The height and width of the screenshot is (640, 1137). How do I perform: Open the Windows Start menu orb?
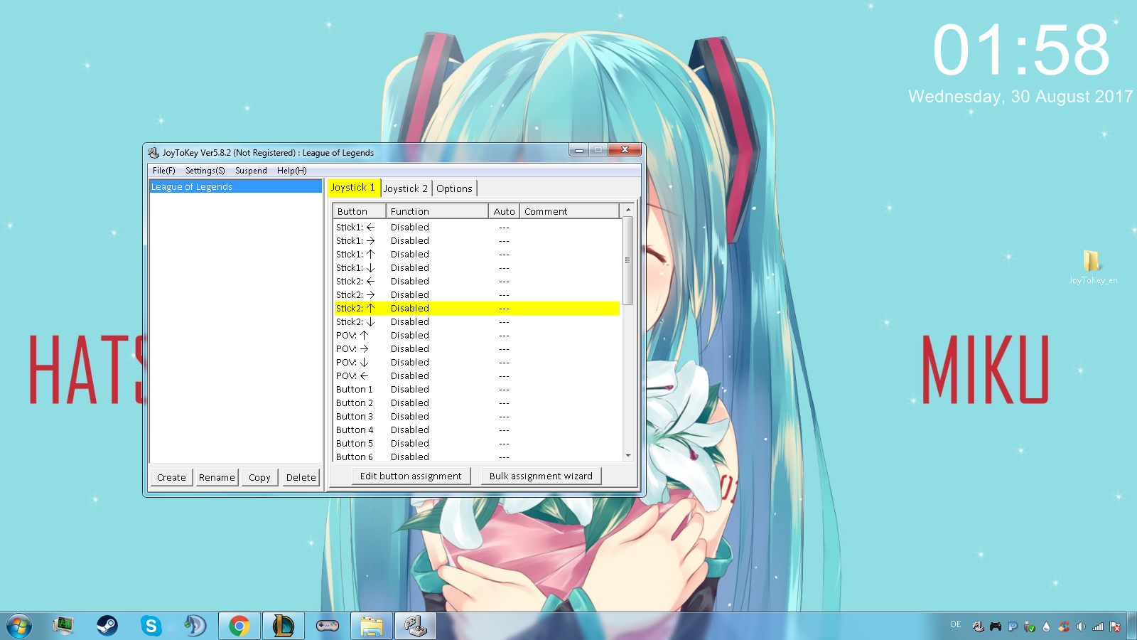[19, 626]
